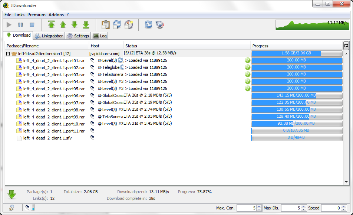
Task: Click the globe update icon in toolbar
Action: pos(160,24)
